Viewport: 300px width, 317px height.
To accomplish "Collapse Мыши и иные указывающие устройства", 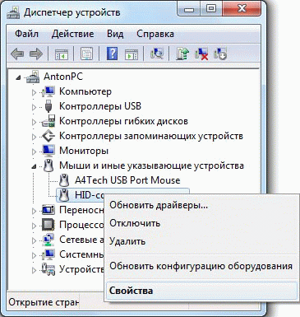I will [34, 166].
